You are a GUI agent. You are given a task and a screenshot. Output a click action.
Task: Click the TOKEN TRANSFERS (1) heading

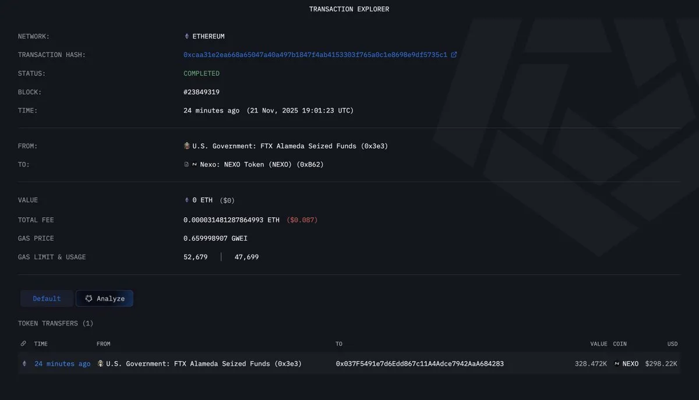click(55, 323)
